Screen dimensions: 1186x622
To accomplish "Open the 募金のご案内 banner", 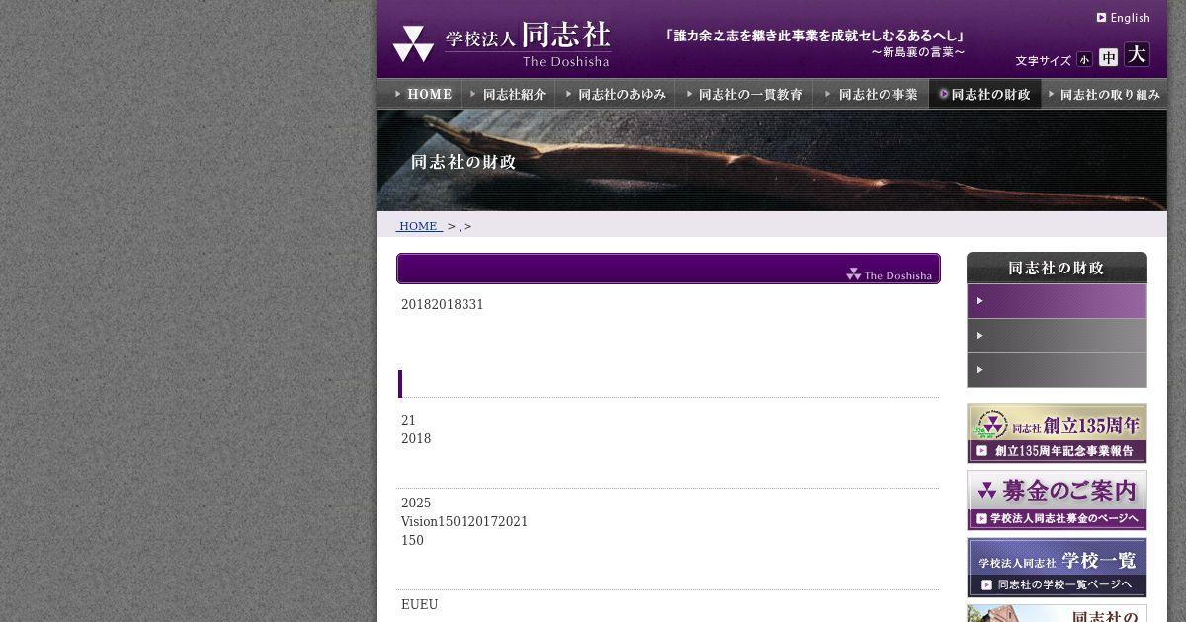I will tap(1057, 501).
